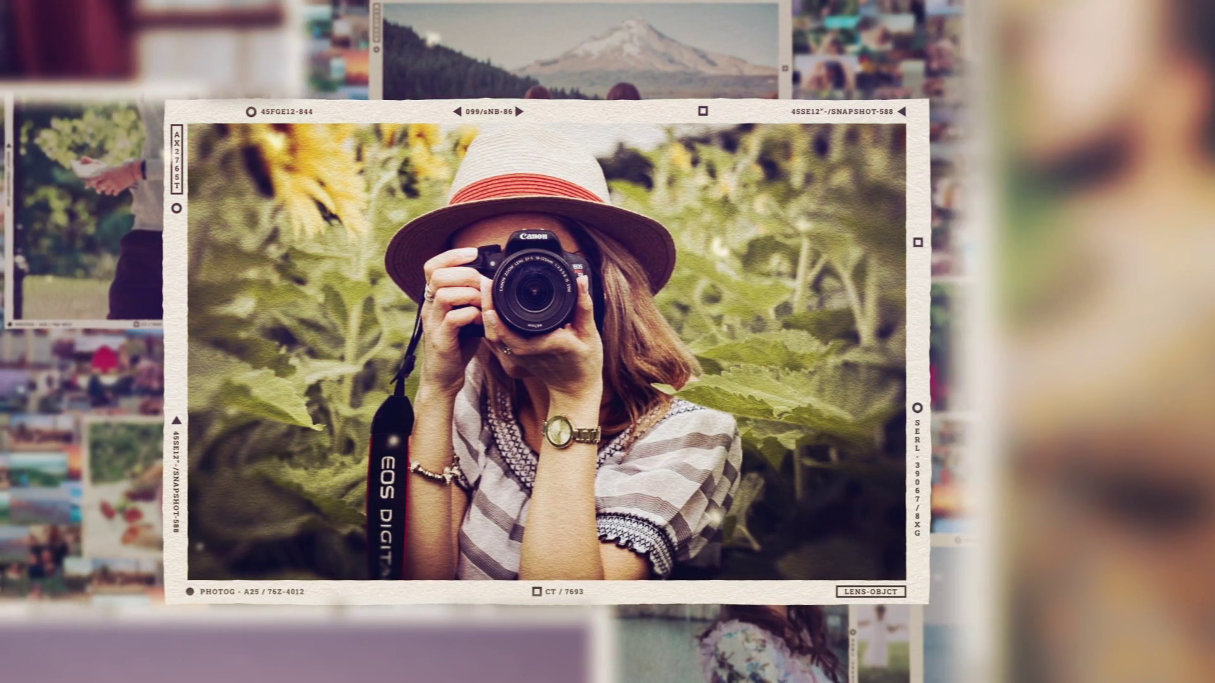Click the ring icon above SERL text

[x=917, y=408]
